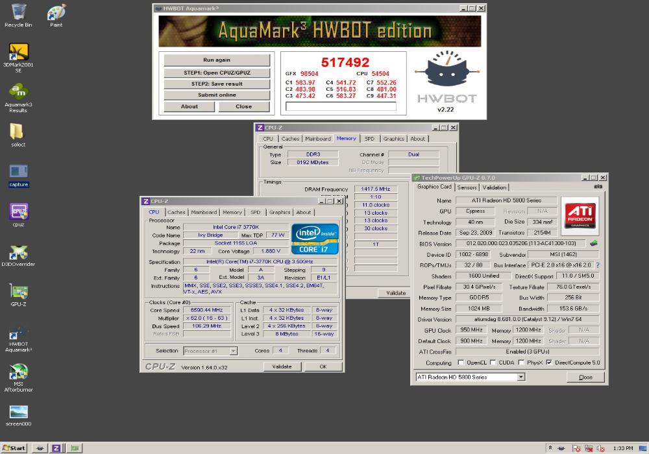Click Submit online button

(x=217, y=95)
